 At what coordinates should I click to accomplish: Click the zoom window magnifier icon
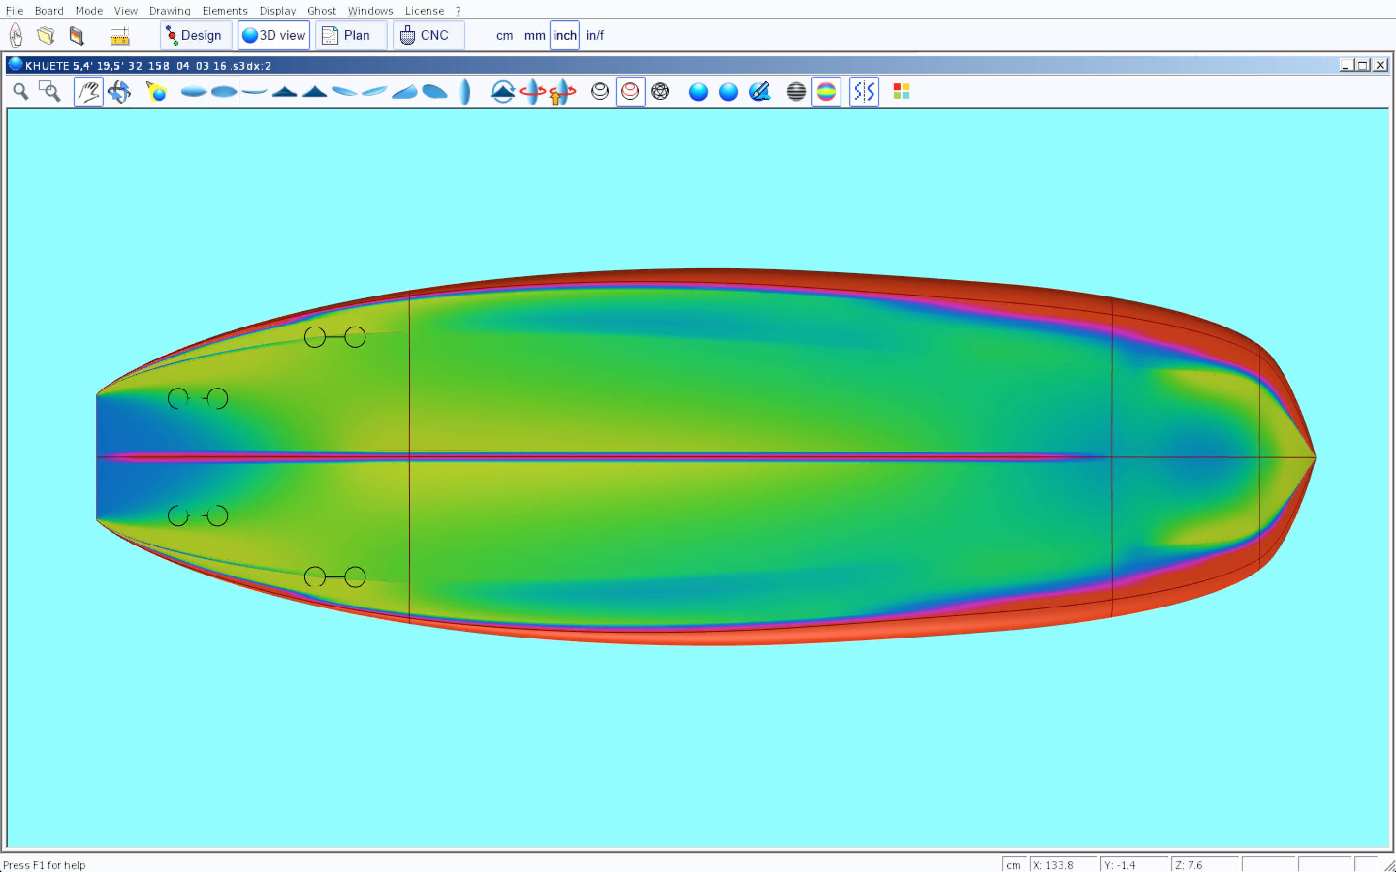[x=49, y=92]
